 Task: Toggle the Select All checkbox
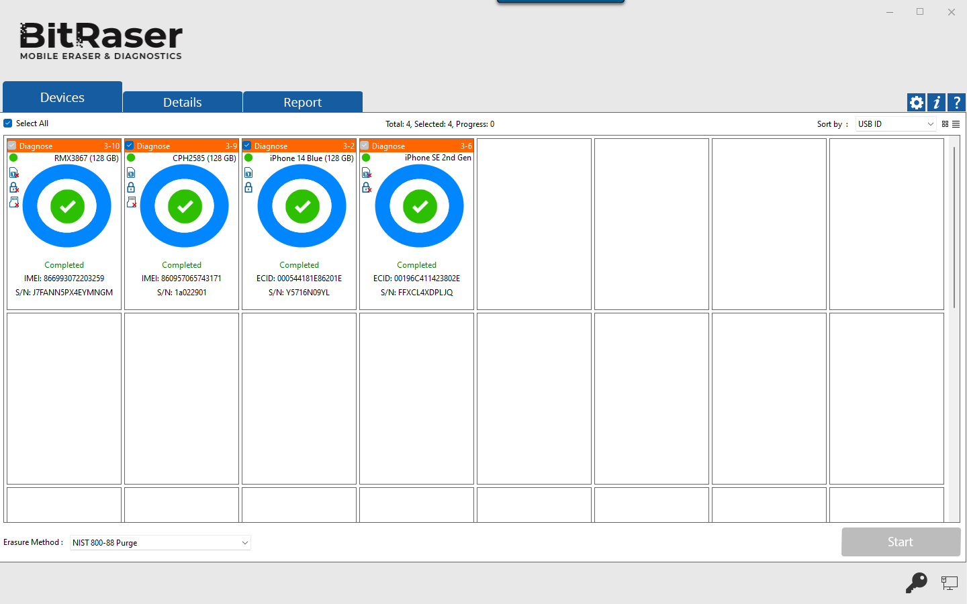[x=8, y=123]
